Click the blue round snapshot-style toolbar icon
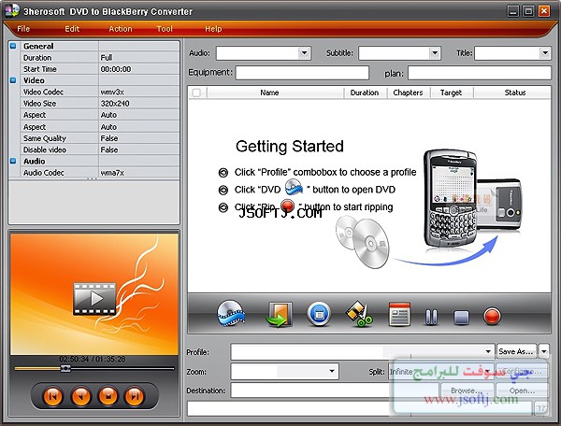The width and height of the screenshot is (561, 426). 319,315
